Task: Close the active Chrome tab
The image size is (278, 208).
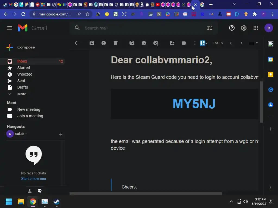Action: [195, 5]
